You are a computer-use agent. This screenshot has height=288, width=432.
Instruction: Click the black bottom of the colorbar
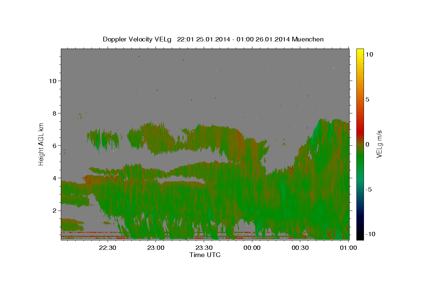pos(360,236)
